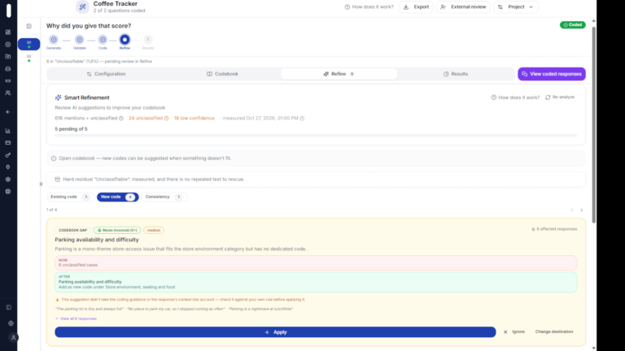The image size is (625, 351).
Task: Select the active Refine step circle
Action: coord(125,39)
